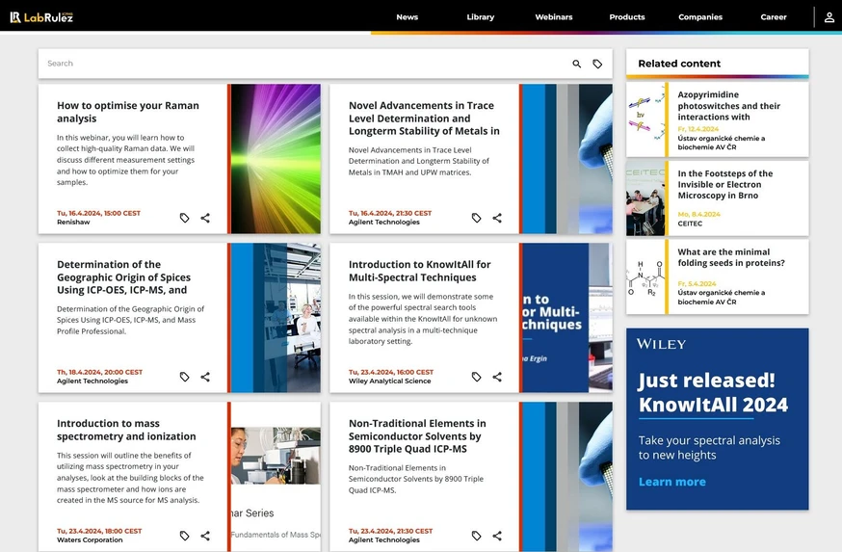Share the Introduction to mass spectrometry webinar
The image size is (842, 552).
[205, 536]
